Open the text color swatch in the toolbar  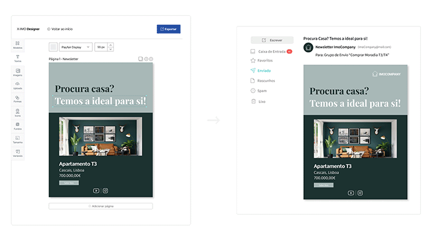click(x=53, y=47)
